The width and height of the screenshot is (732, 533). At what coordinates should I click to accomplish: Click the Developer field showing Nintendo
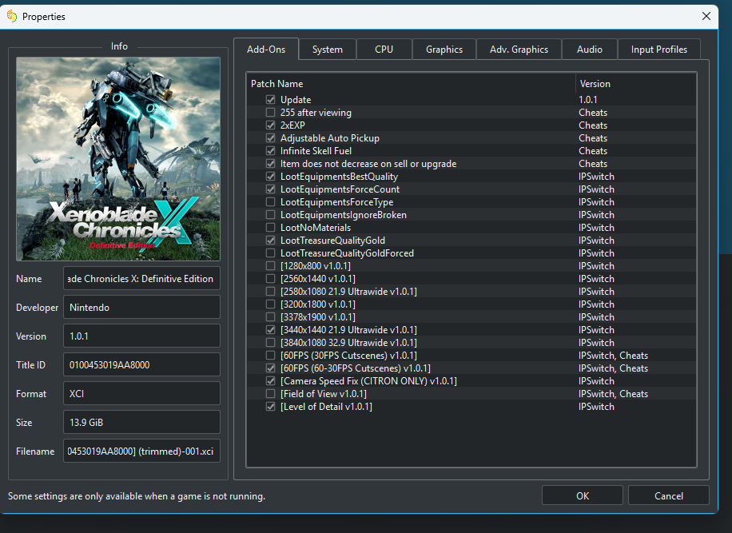coord(141,308)
